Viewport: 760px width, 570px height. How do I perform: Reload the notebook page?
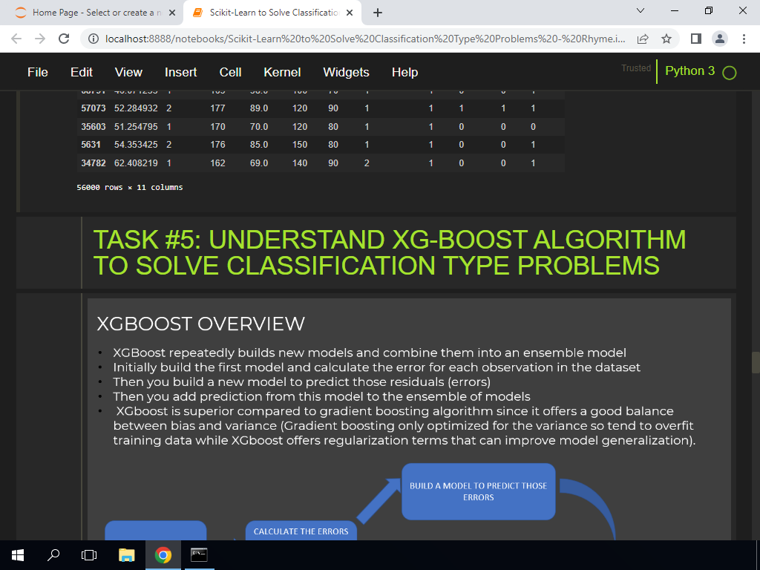tap(64, 39)
